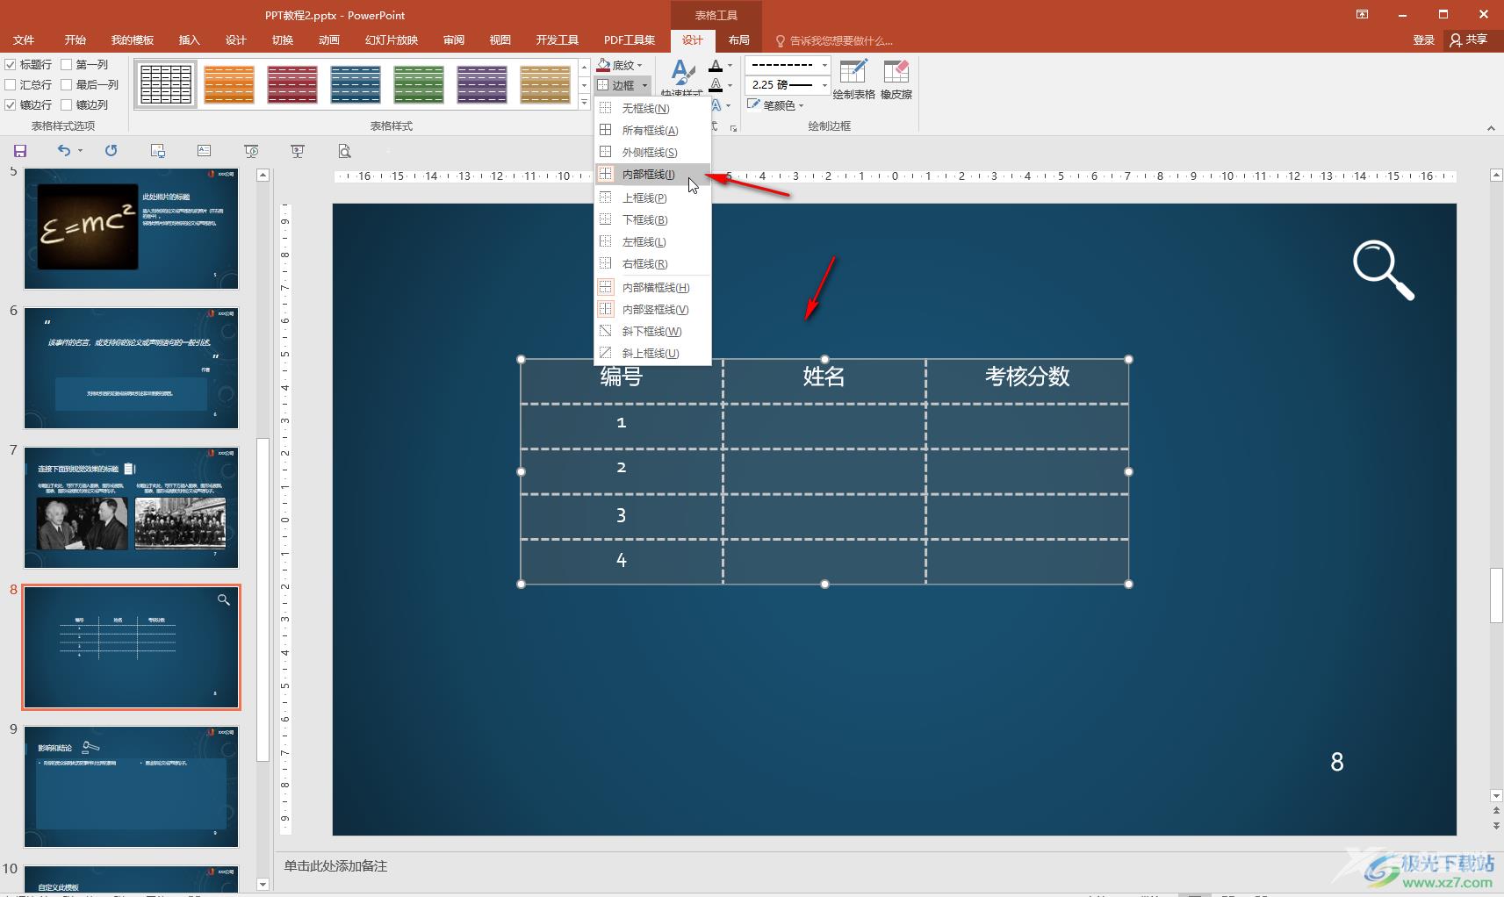Choose Diagonal Down Border (斜下框线)
Viewport: 1504px width, 897px height.
tap(652, 331)
